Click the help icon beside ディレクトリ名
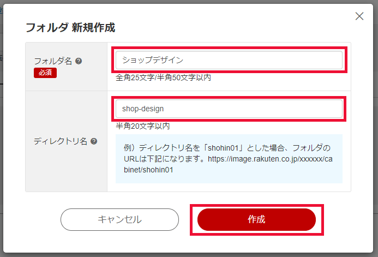 click(x=94, y=141)
